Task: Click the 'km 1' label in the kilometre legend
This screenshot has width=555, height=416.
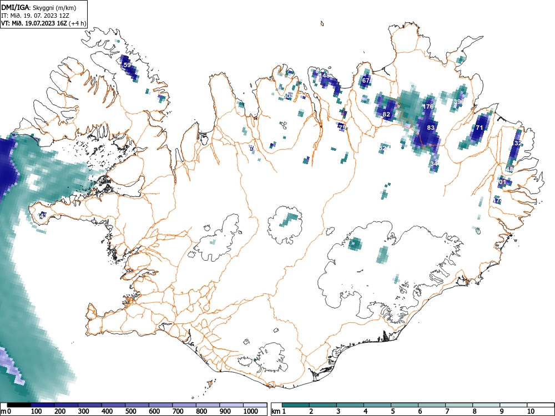Action: tap(279, 411)
